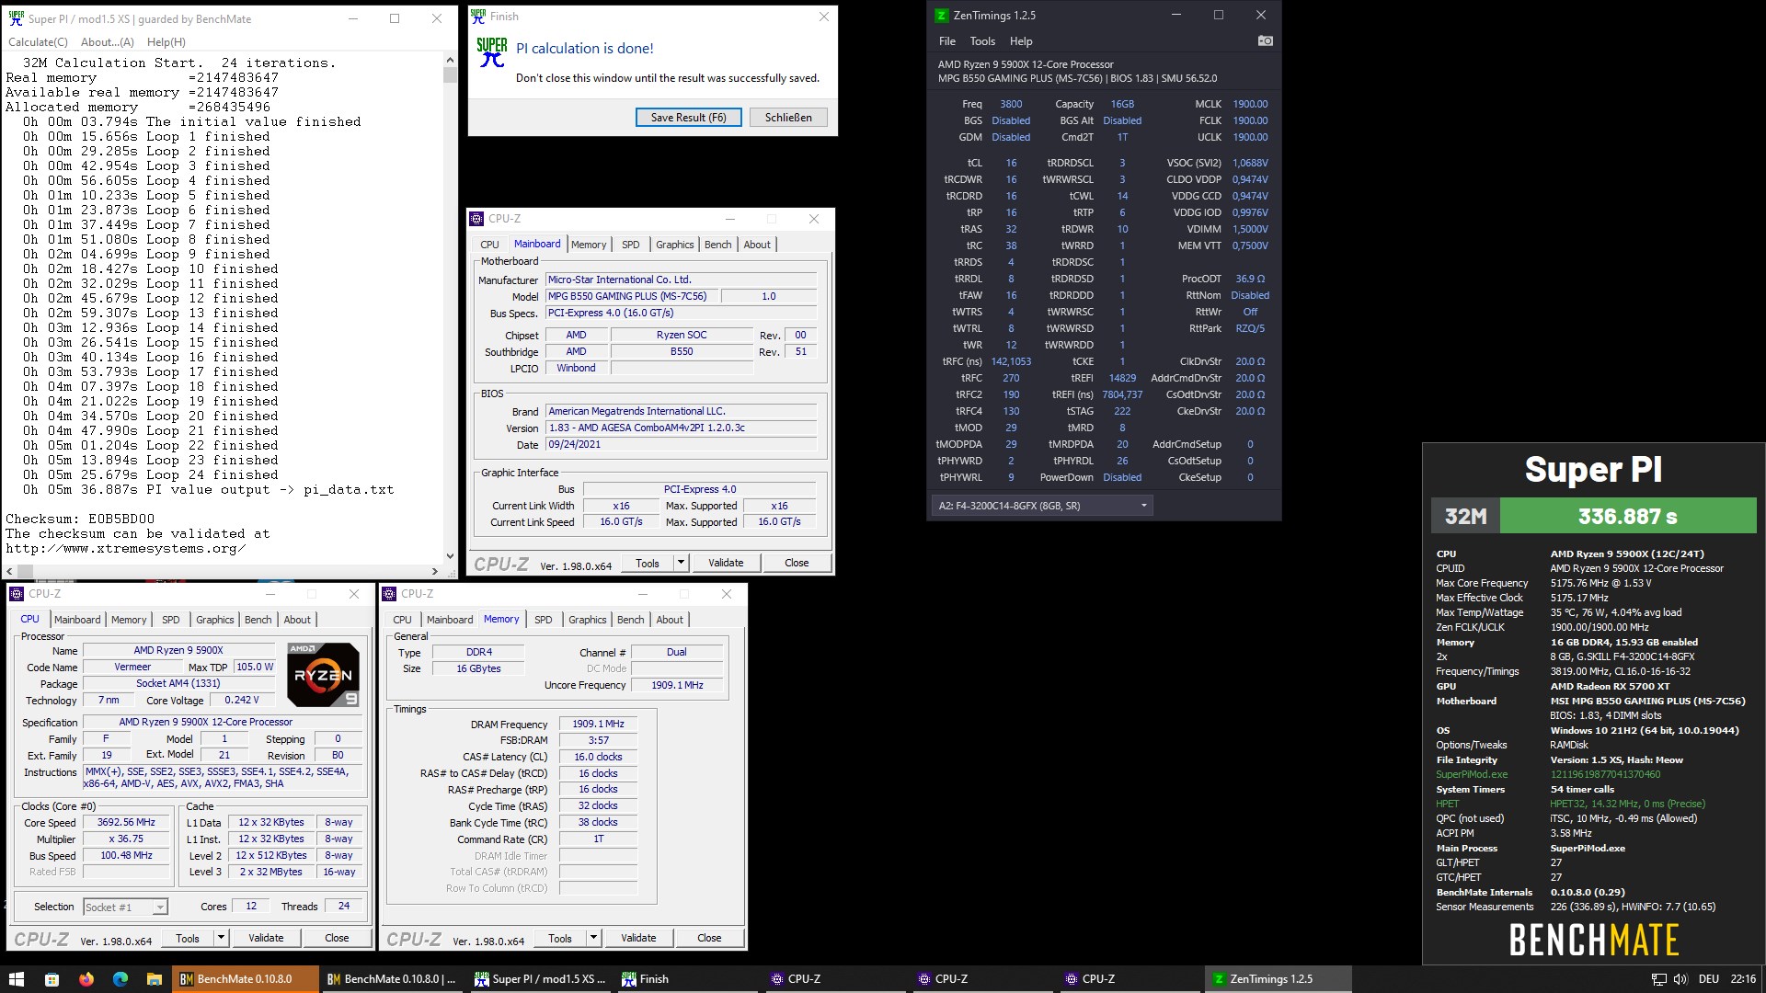Open the Help menu in ZenTimings
The width and height of the screenshot is (1766, 993).
[x=1021, y=41]
